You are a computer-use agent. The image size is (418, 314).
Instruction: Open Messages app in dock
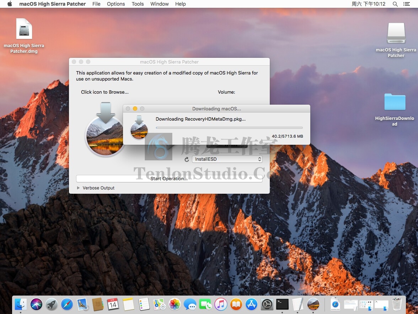click(190, 304)
